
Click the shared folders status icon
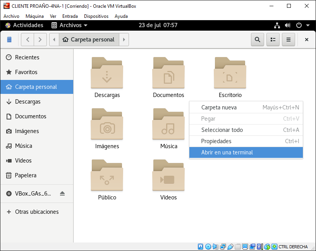pyautogui.click(x=238, y=247)
